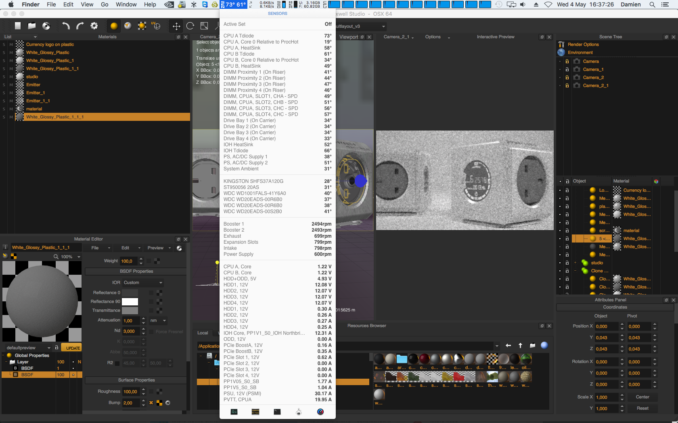This screenshot has width=678, height=423.
Task: Click the blue sphere icon in Resources Browser
Action: click(x=544, y=345)
